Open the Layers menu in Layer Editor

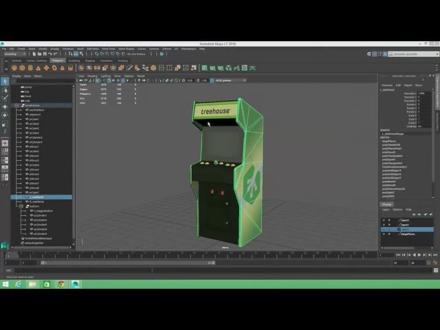[386, 210]
